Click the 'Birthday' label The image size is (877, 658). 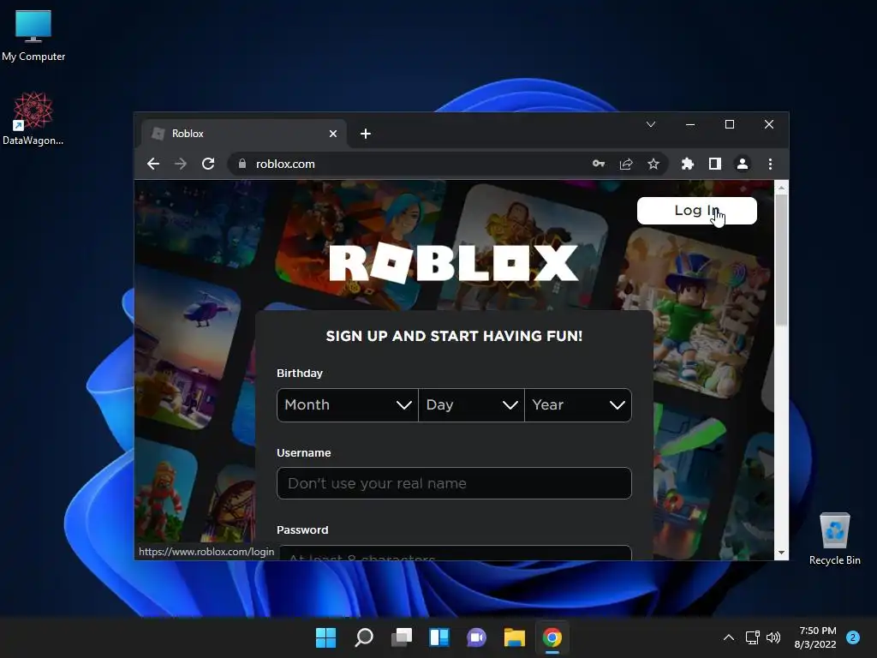[x=300, y=374]
